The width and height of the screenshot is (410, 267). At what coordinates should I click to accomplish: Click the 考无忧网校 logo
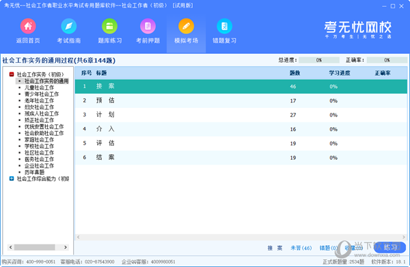pos(357,29)
